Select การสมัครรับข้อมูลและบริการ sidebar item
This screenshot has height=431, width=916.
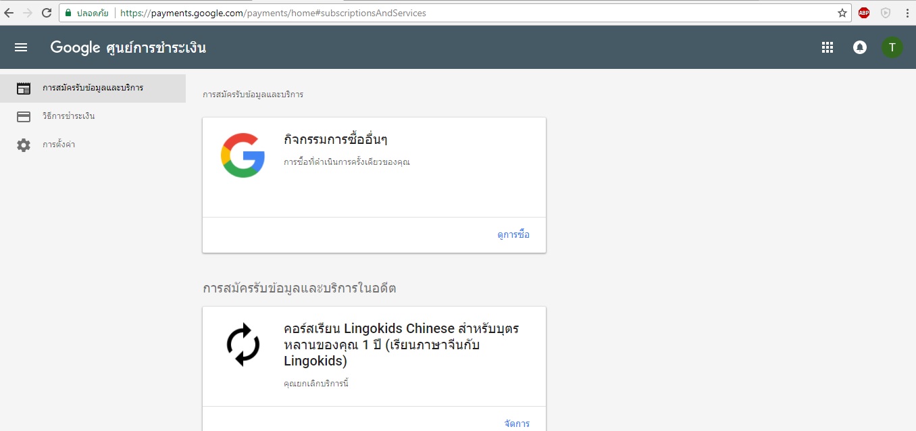click(x=93, y=88)
